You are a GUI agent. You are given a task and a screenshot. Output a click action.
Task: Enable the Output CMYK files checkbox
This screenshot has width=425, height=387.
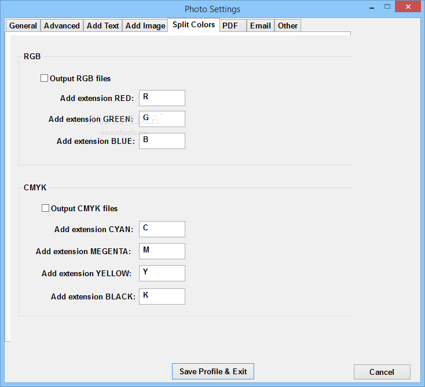click(45, 208)
